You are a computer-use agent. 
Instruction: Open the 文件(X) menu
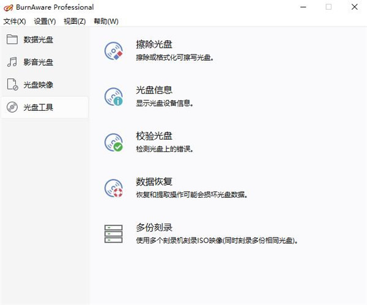15,21
